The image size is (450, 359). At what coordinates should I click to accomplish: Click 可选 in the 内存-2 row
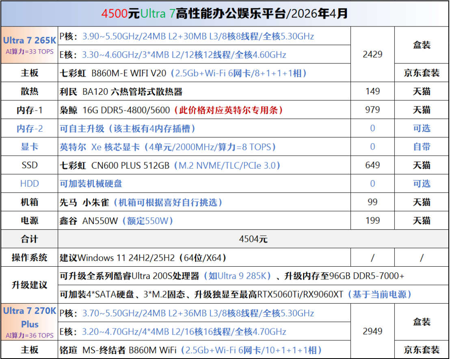(422, 128)
